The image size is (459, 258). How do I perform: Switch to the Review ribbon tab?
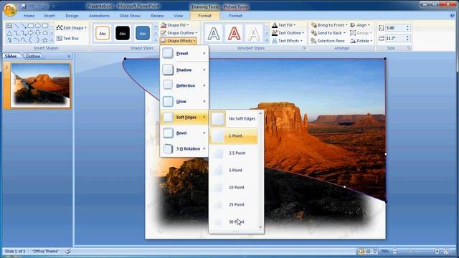click(157, 16)
